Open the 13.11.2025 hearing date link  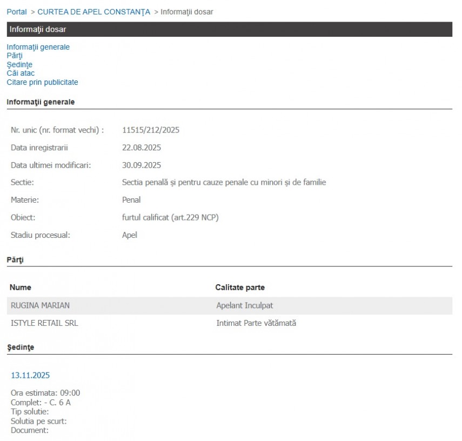[x=30, y=375]
